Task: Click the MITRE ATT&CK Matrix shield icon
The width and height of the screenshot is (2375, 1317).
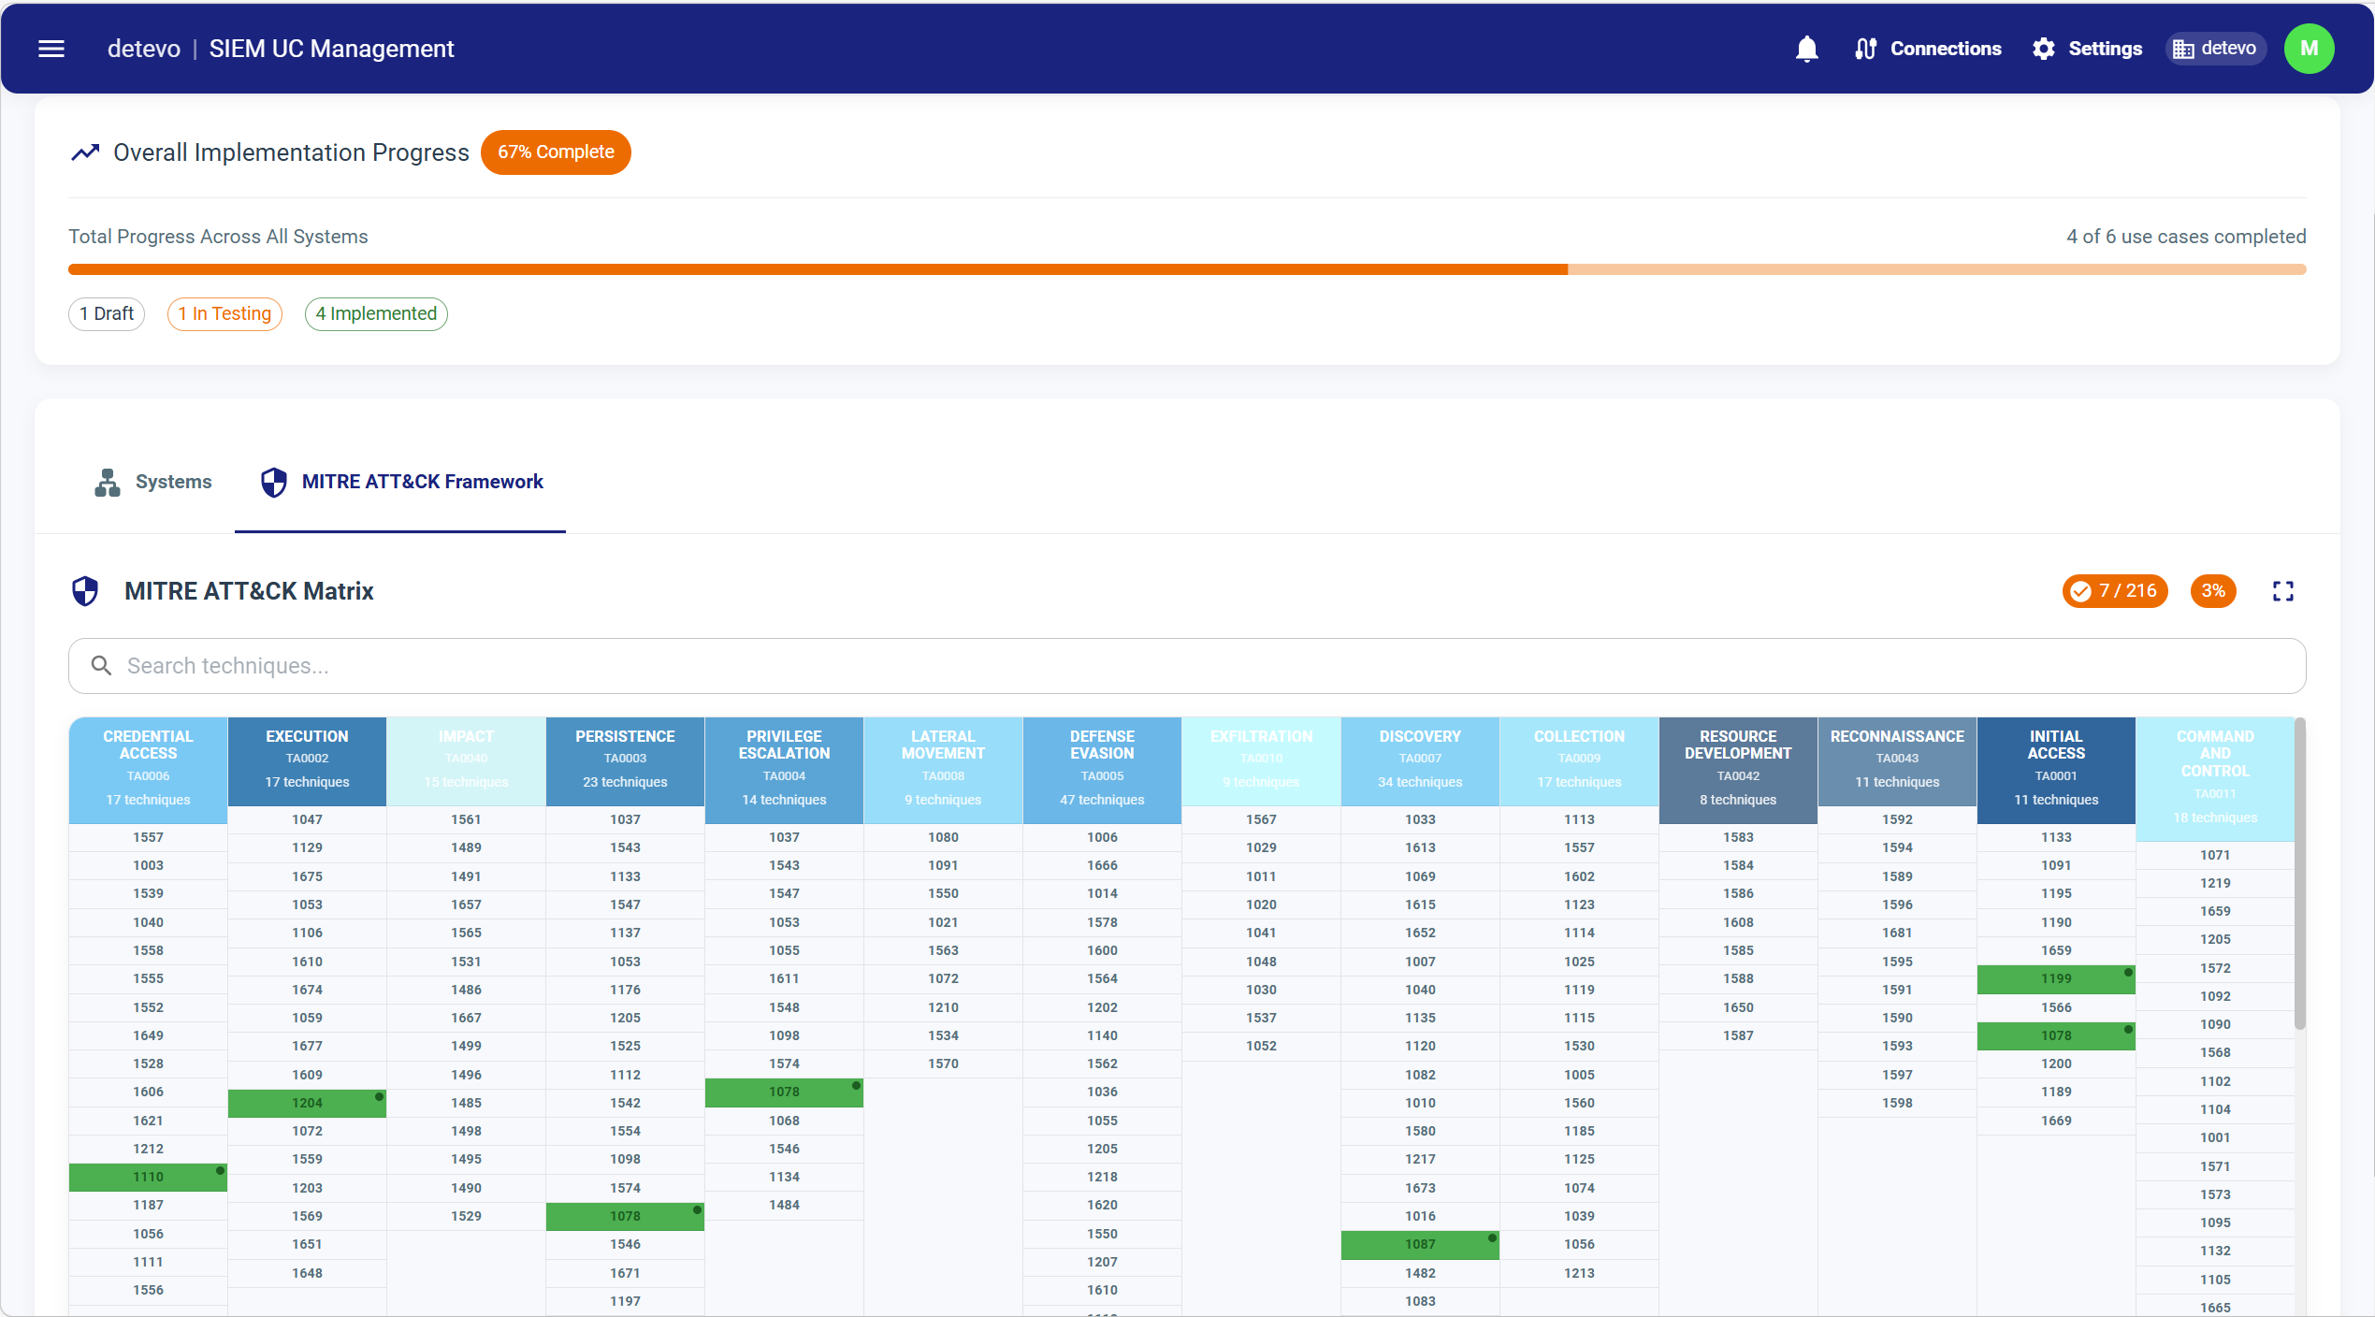Action: (x=85, y=590)
